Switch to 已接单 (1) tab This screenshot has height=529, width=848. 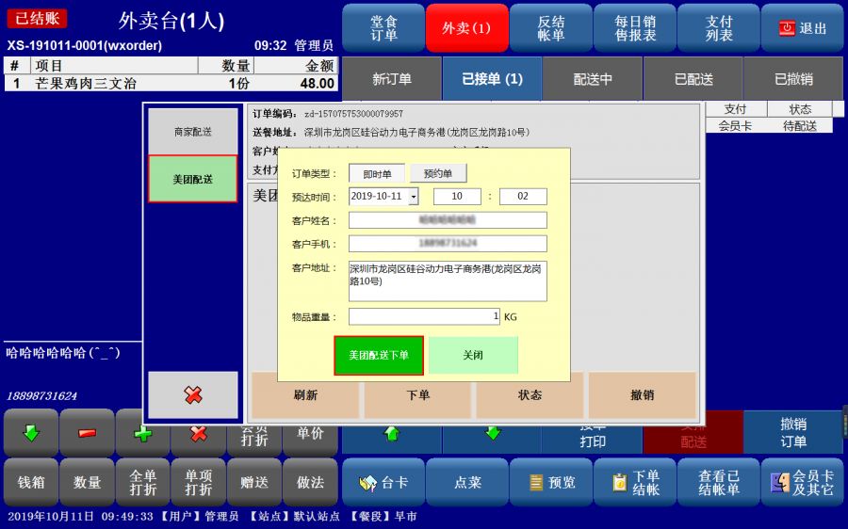pos(492,79)
